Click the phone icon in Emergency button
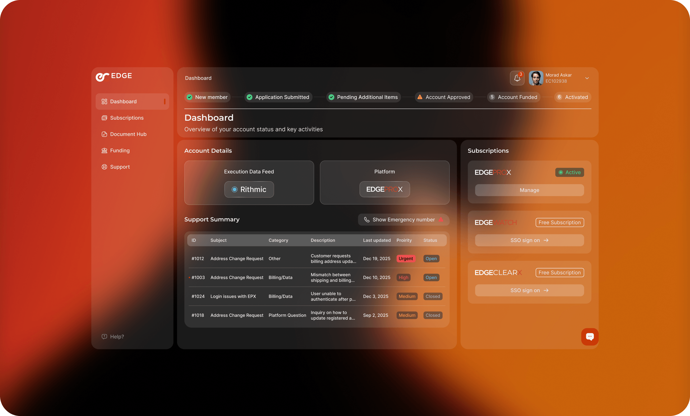This screenshot has width=690, height=416. 367,220
